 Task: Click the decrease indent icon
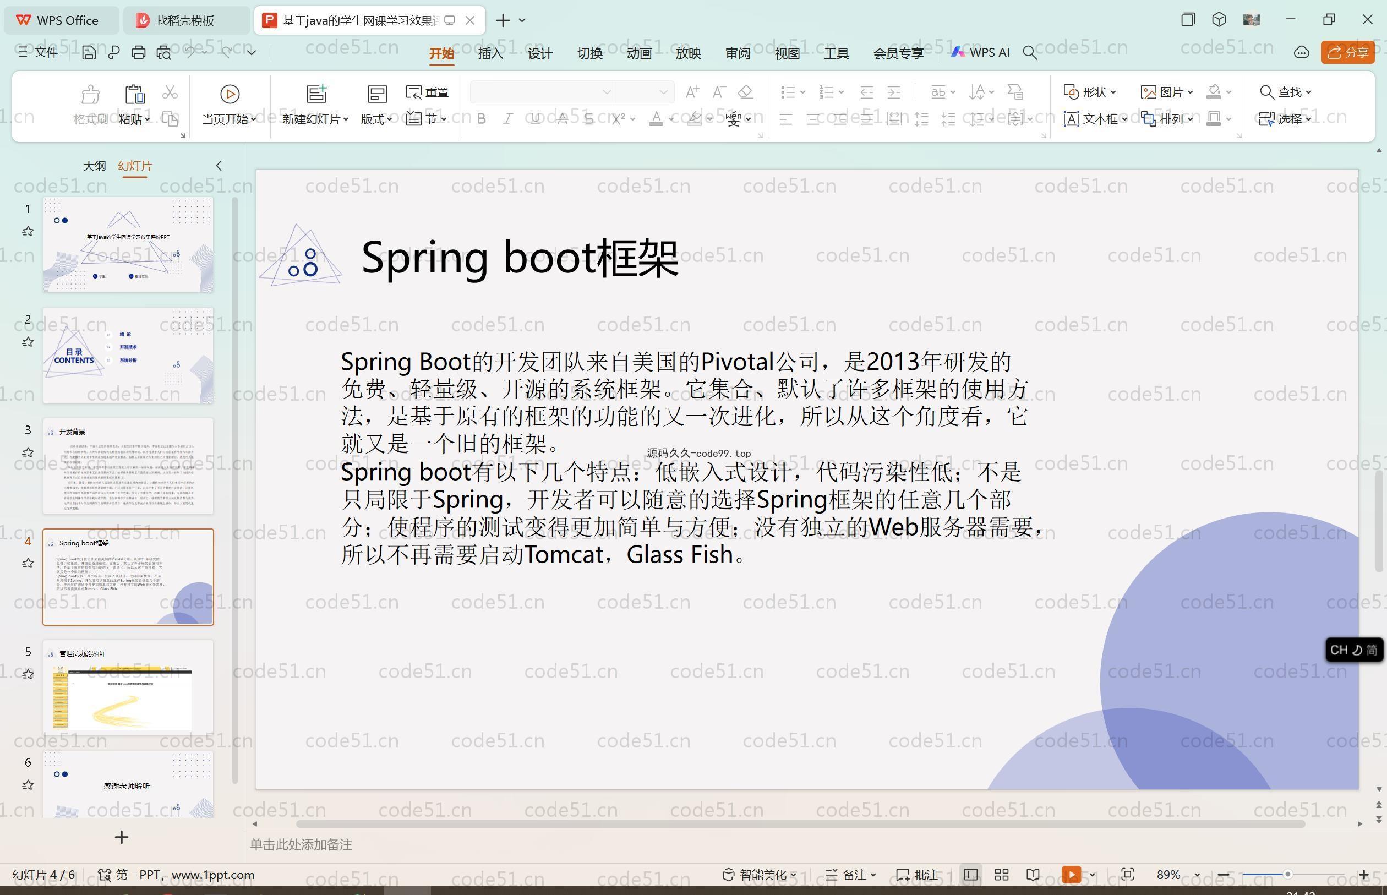[866, 92]
